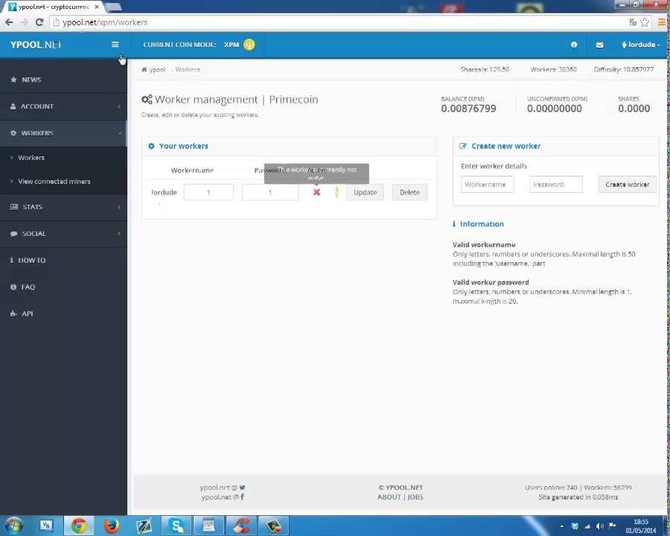670x536 pixels.
Task: Open Firefox from the taskbar
Action: tap(112, 526)
